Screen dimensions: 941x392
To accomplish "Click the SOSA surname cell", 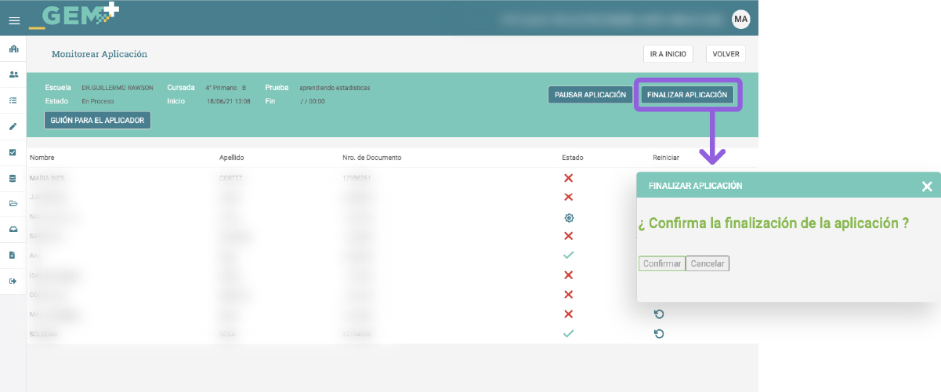I will pyautogui.click(x=228, y=333).
